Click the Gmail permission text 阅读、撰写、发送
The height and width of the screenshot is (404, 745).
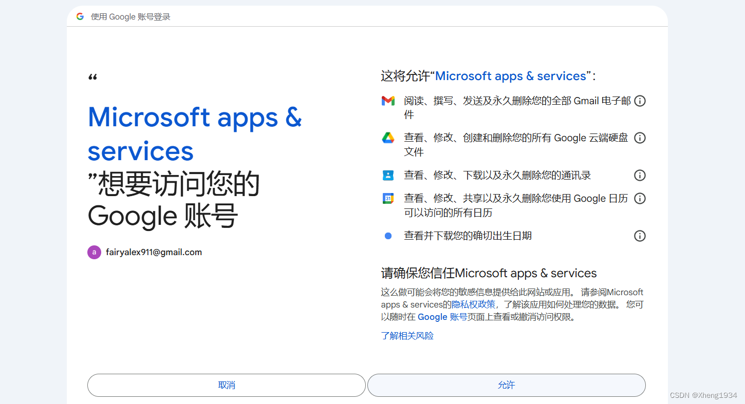click(x=517, y=108)
